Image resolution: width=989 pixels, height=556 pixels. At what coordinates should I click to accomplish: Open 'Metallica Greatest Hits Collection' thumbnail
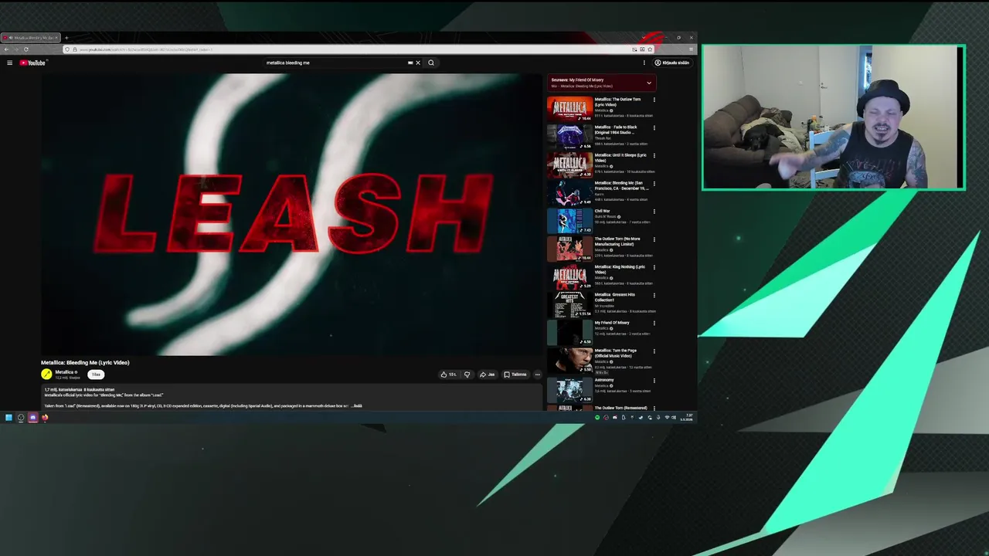point(569,304)
